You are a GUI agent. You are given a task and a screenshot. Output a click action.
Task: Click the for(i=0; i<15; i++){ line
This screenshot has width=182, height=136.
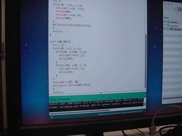coord(67,5)
